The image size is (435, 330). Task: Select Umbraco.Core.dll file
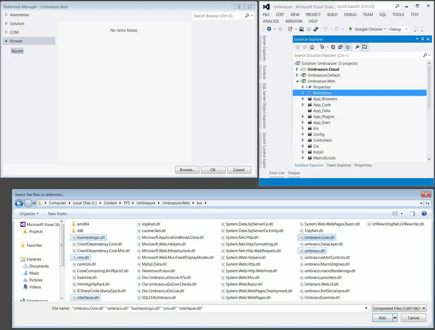[317, 237]
